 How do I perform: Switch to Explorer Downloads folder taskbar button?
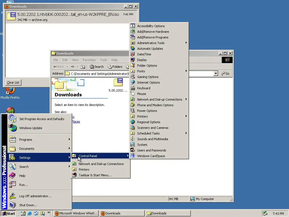pos(168,213)
